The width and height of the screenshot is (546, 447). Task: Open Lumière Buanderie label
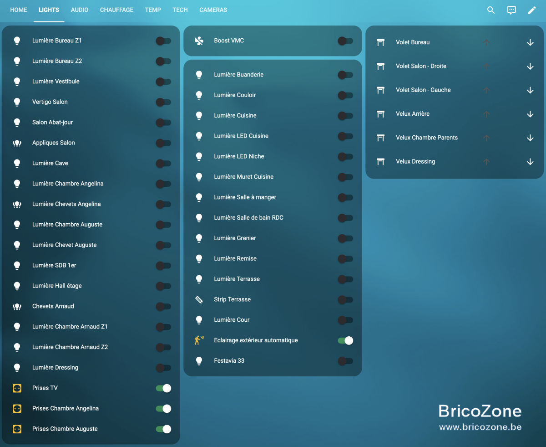(239, 75)
